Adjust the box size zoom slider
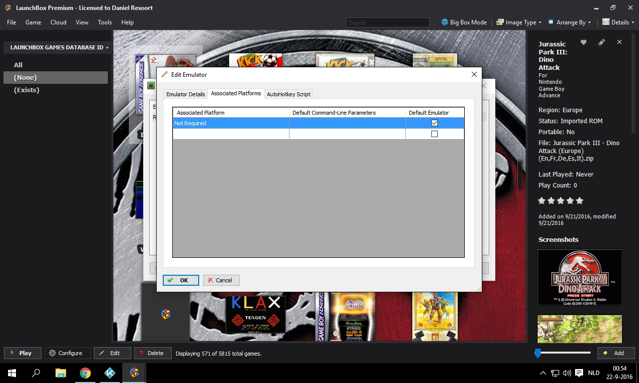The width and height of the screenshot is (639, 383). pos(538,353)
